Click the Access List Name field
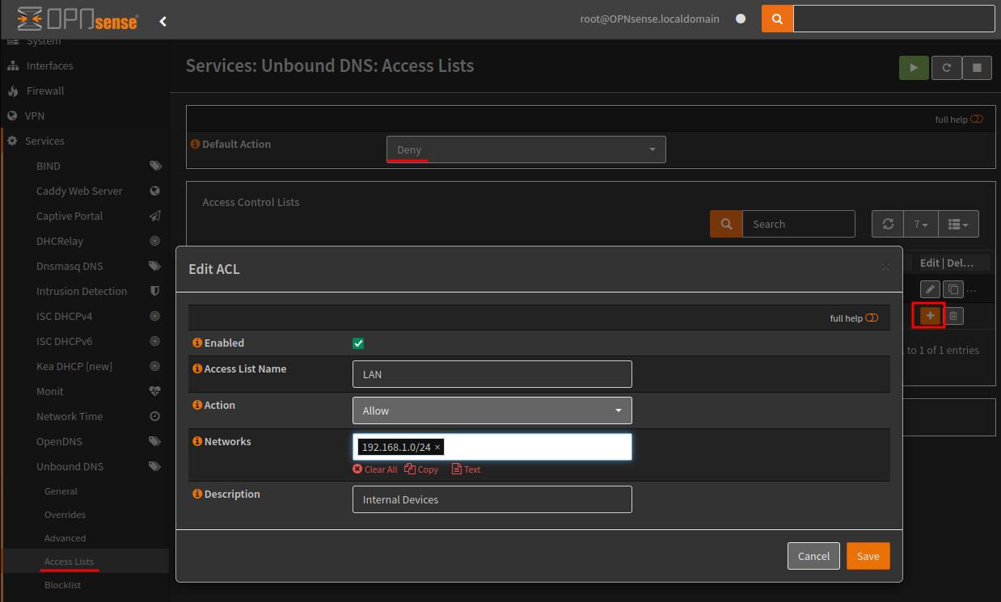Image resolution: width=1001 pixels, height=602 pixels. (492, 374)
